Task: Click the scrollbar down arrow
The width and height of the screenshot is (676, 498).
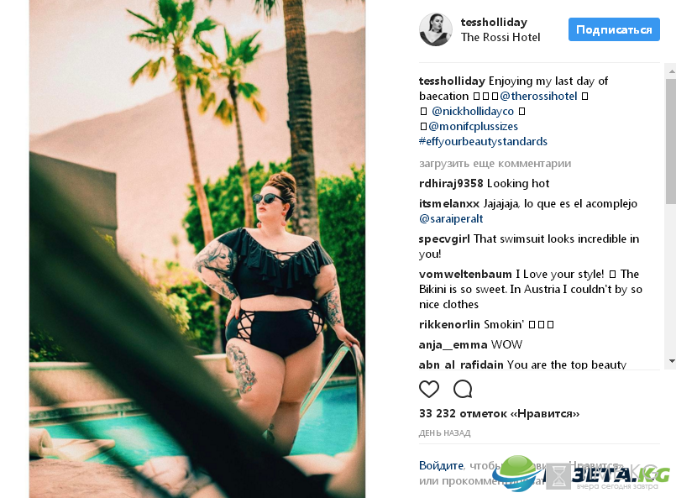Action: point(671,361)
